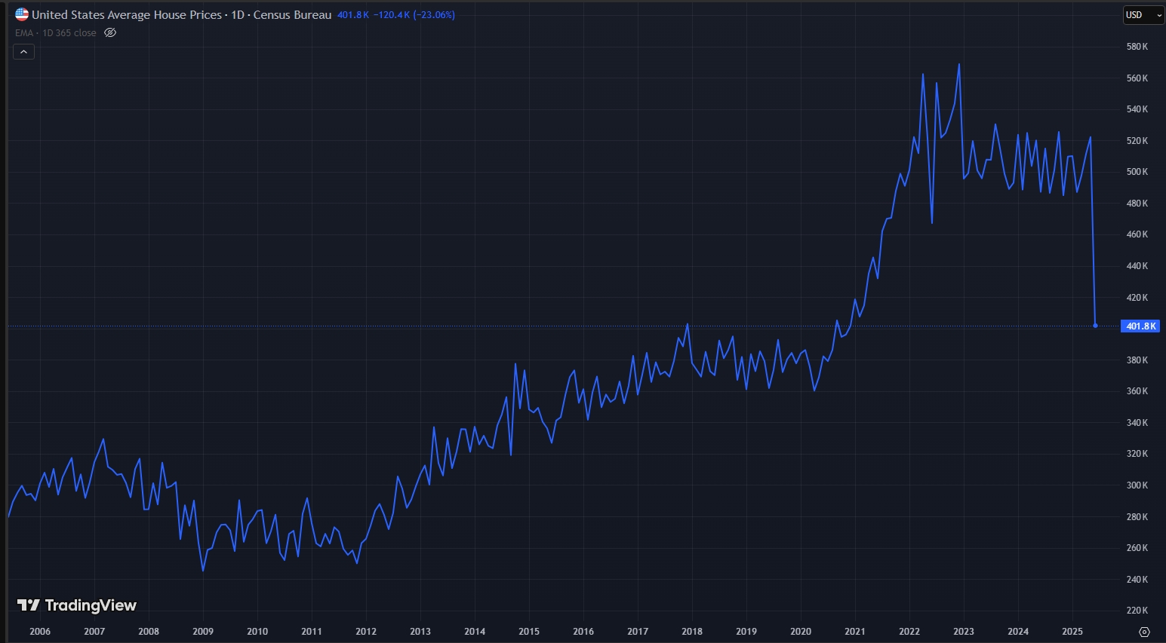Screen dimensions: 1166x643
Task: Click the 2009 time axis label
Action: [x=203, y=632]
